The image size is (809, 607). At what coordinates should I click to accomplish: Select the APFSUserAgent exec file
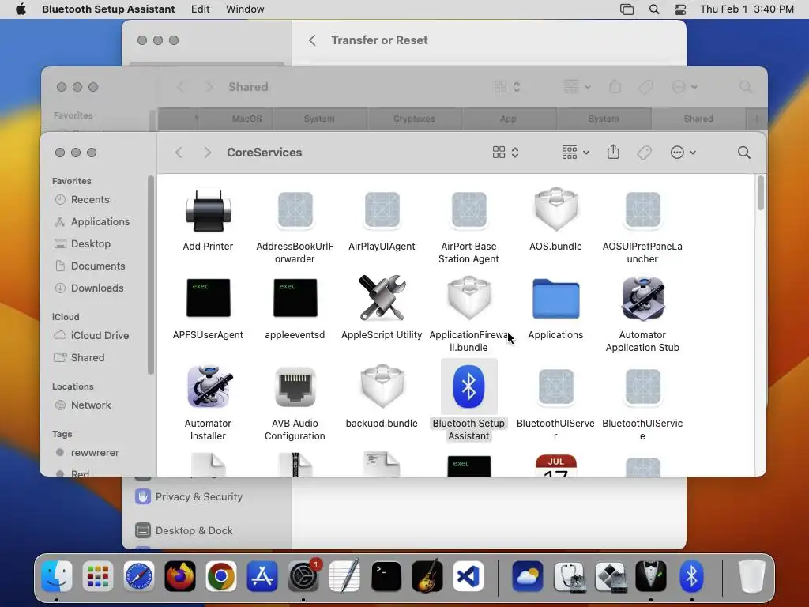click(x=208, y=298)
